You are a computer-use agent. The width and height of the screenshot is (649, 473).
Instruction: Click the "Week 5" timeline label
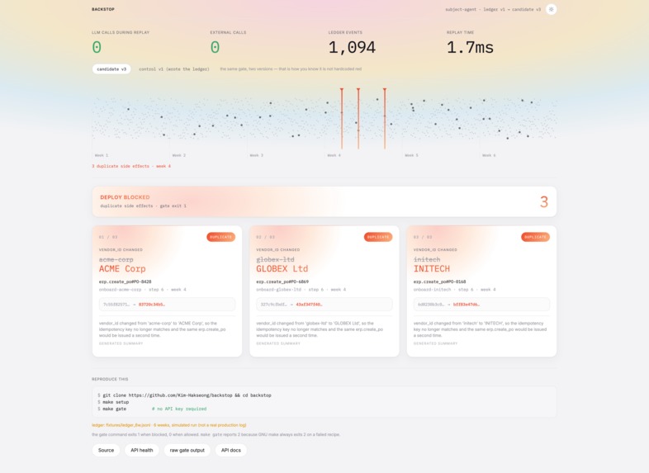click(x=411, y=155)
